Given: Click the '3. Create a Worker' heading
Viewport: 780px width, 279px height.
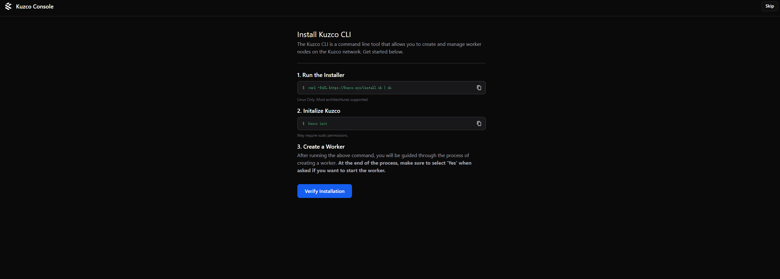Looking at the screenshot, I should (321, 147).
